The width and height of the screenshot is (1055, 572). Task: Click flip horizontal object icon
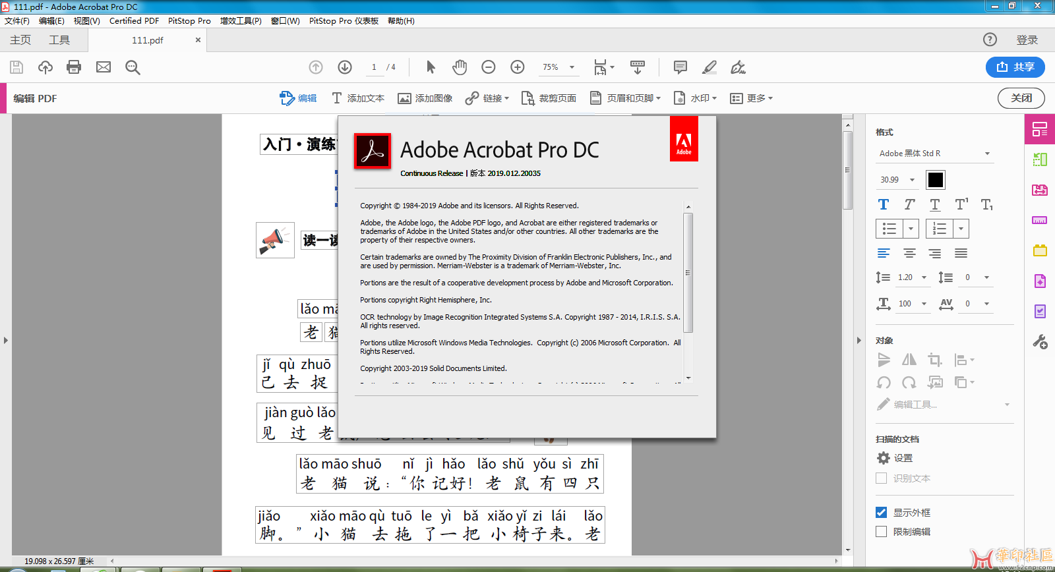(909, 359)
